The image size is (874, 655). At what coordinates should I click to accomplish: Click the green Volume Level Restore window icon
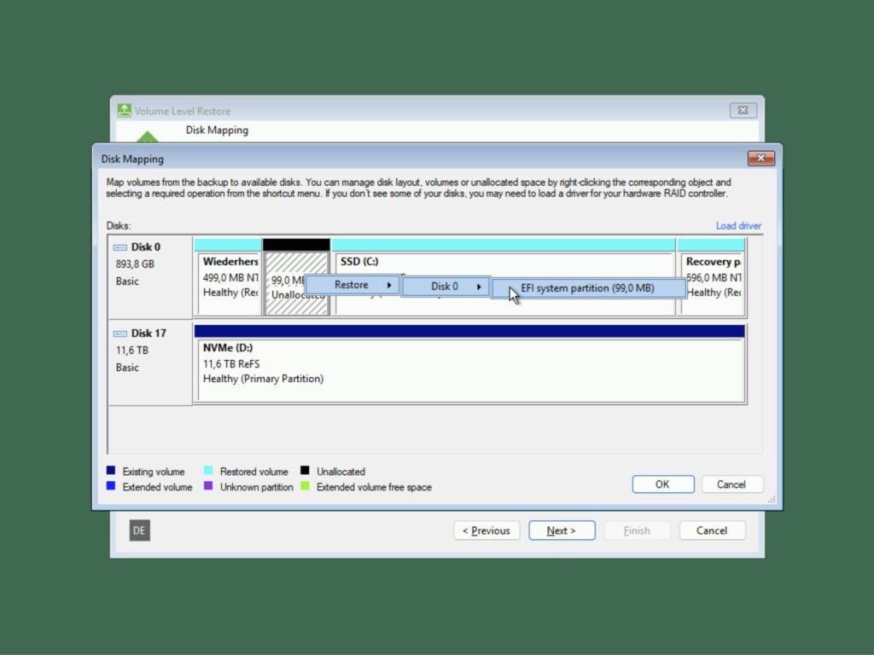point(125,110)
